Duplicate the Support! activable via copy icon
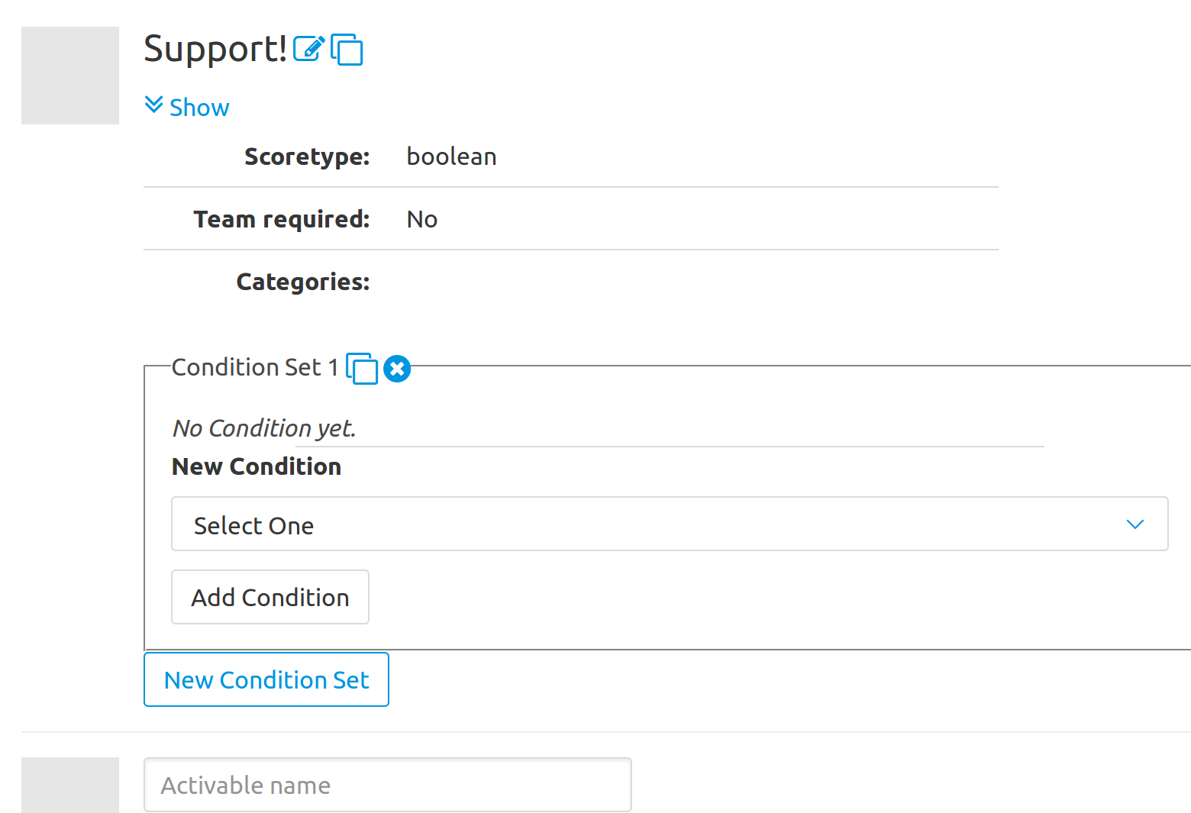 (347, 50)
